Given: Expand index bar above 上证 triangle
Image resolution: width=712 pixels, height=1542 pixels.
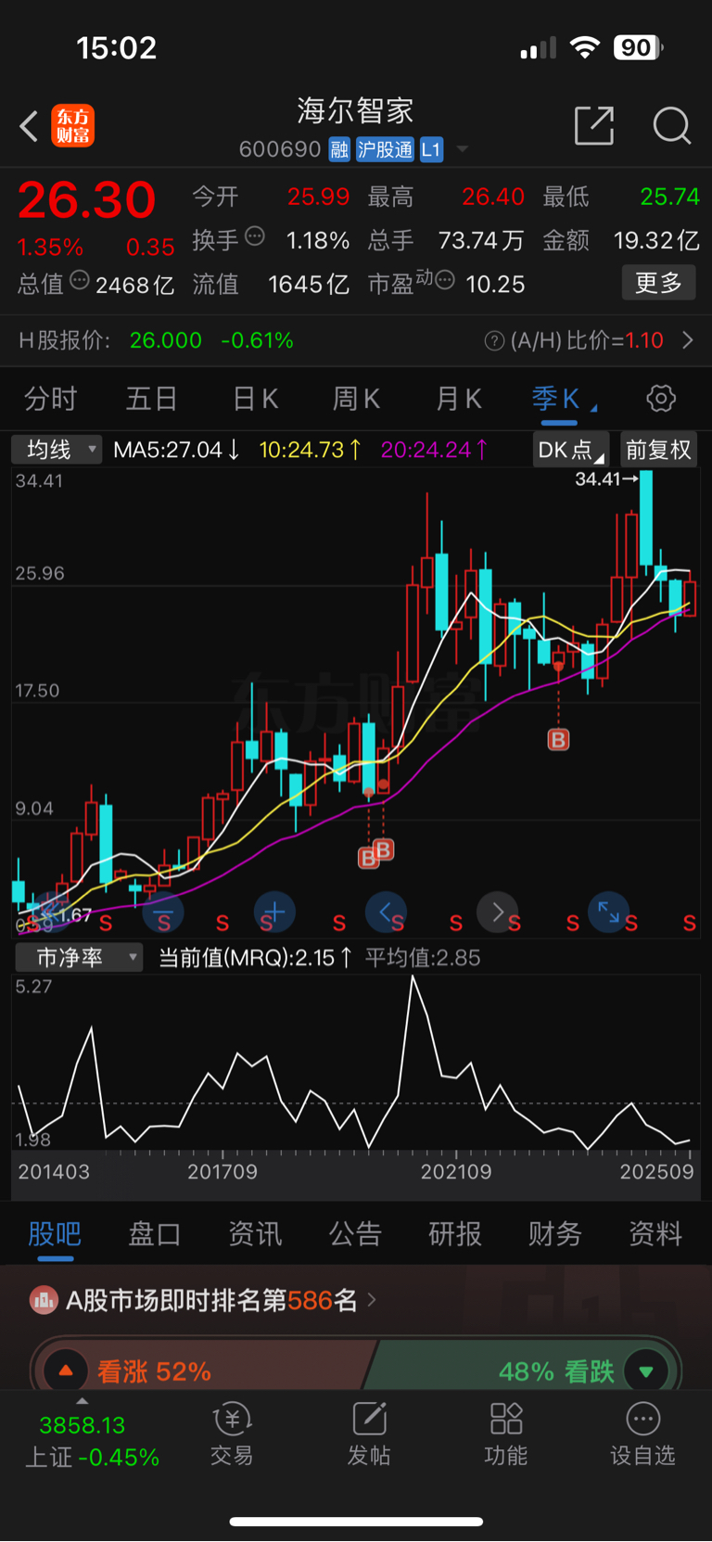Looking at the screenshot, I should [x=82, y=1401].
